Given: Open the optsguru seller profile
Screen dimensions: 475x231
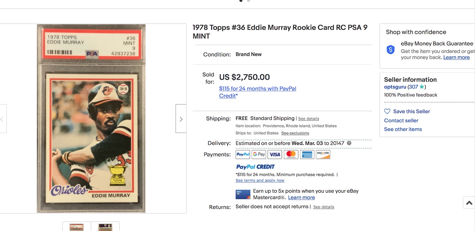Looking at the screenshot, I should (x=395, y=87).
